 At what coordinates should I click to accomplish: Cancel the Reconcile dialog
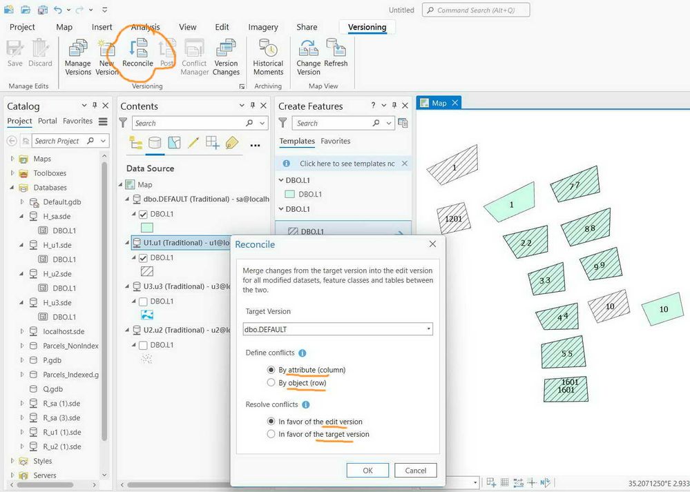pyautogui.click(x=415, y=471)
